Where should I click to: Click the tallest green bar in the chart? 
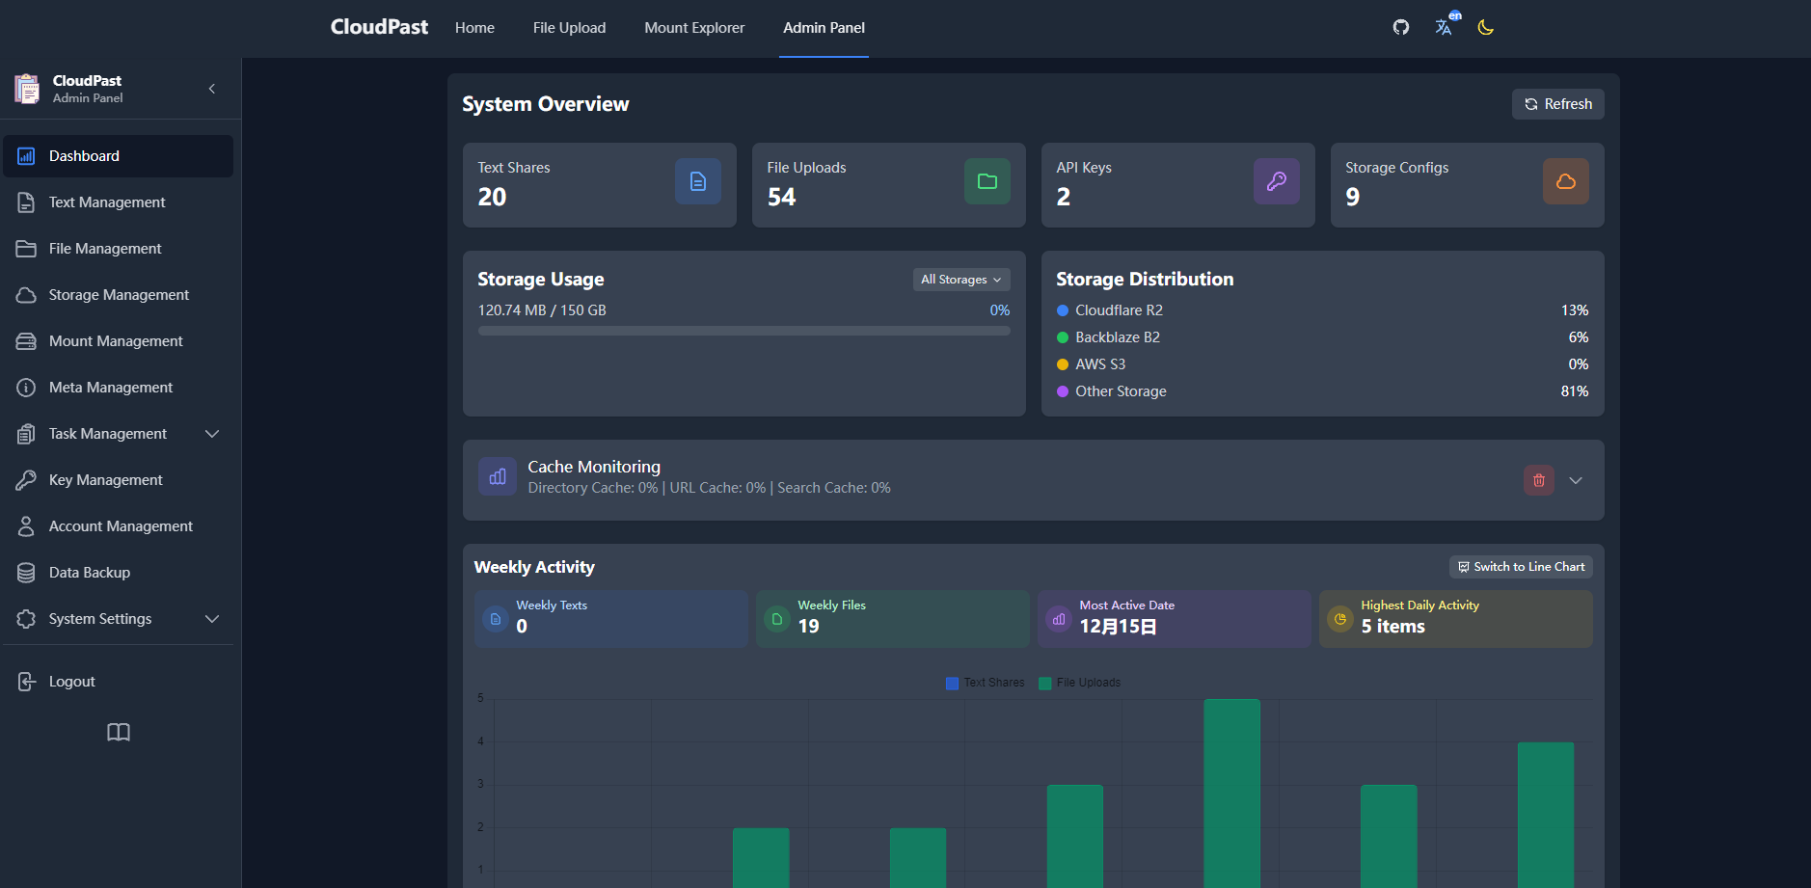click(1231, 794)
